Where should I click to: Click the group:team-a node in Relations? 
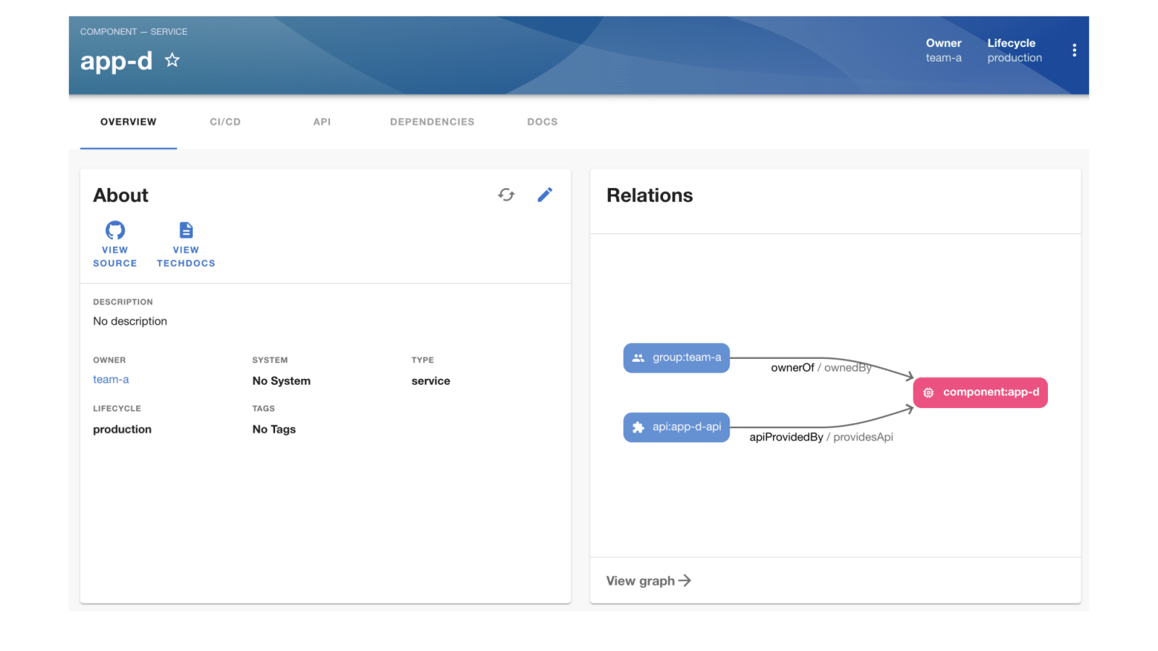click(677, 358)
